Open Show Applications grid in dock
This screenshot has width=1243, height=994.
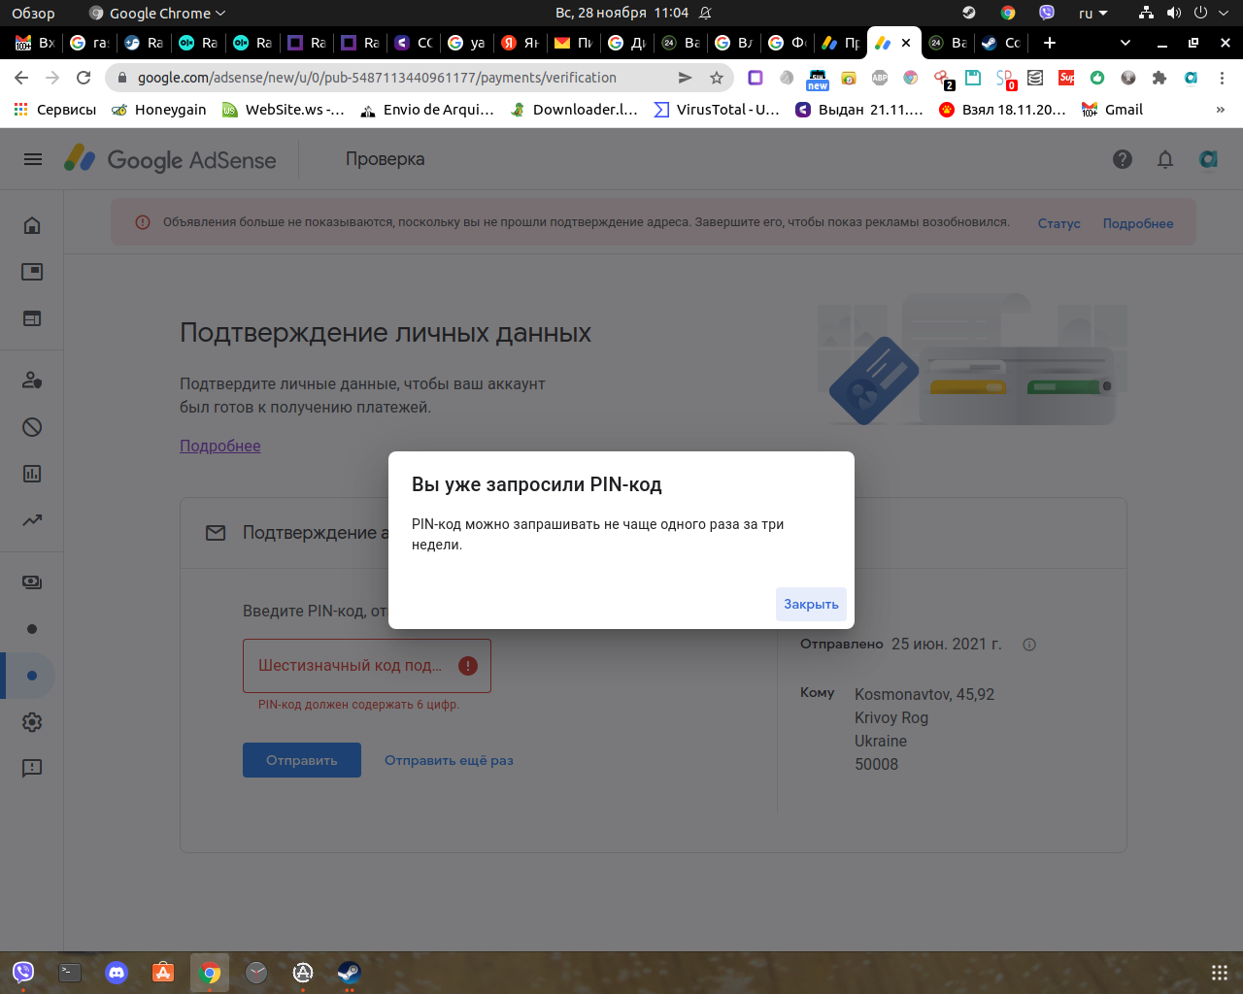click(1220, 972)
